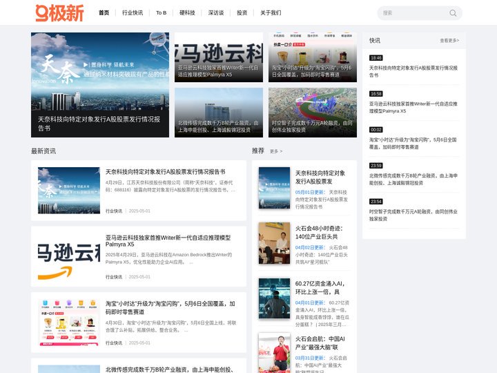Click the 火石会48小时 meeting photo thumbnail
Screen dimensions: 497x373
[x=274, y=243]
